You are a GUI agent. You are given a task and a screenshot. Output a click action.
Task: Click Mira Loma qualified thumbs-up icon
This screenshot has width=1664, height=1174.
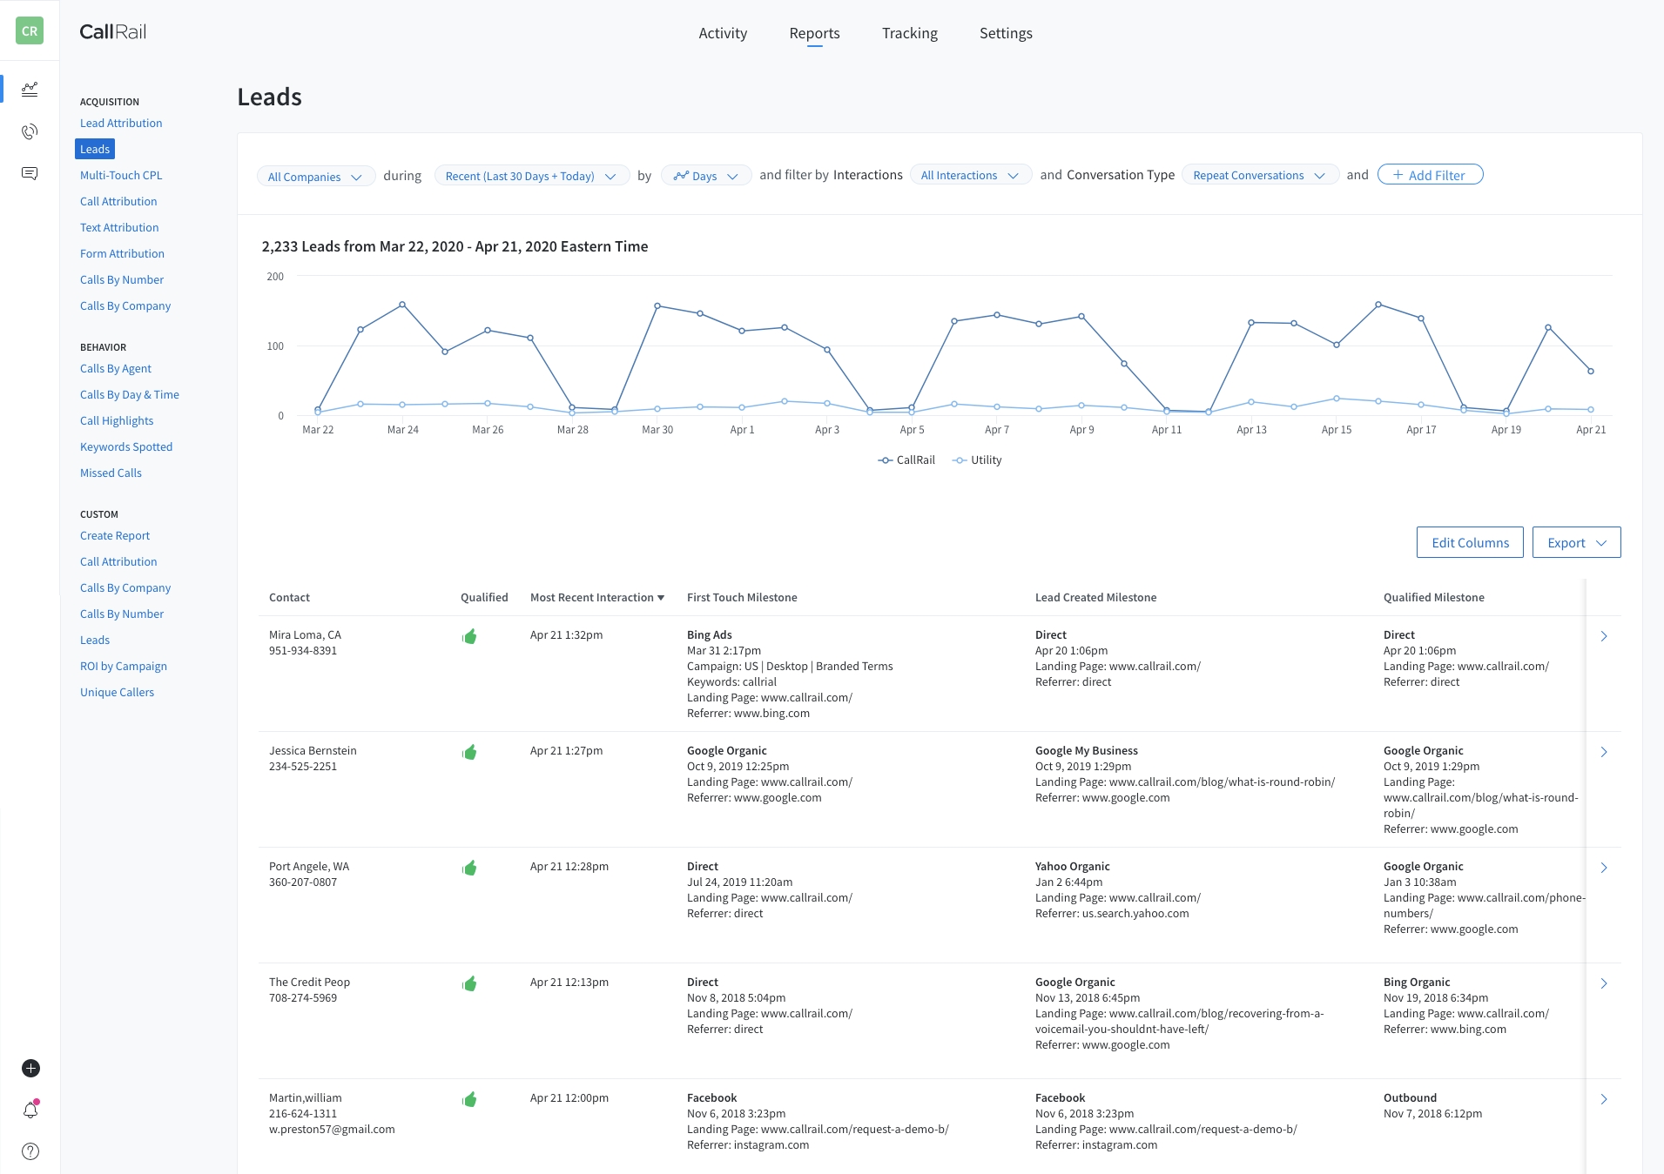[469, 636]
